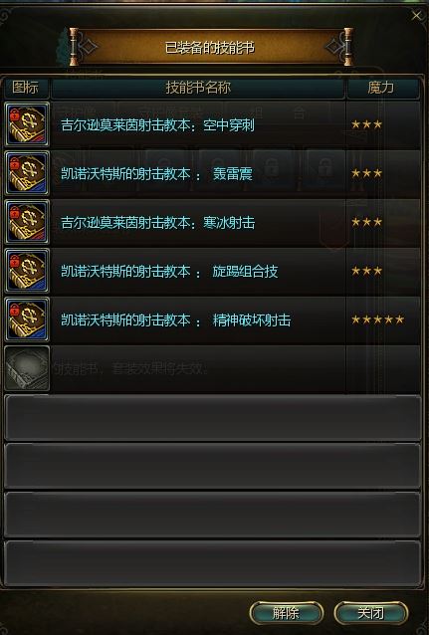Image resolution: width=429 pixels, height=635 pixels.
Task: Click the 旋踢组合技 skill book icon
Action: (27, 271)
